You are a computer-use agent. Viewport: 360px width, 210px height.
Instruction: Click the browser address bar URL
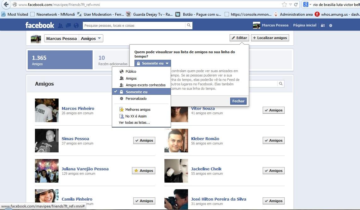tap(59, 5)
